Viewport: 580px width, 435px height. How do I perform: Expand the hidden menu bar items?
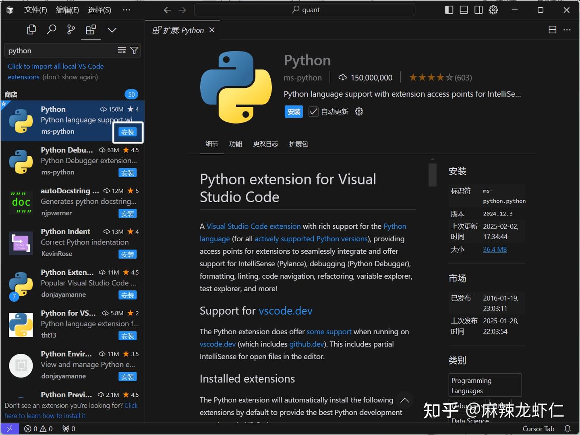coord(126,10)
